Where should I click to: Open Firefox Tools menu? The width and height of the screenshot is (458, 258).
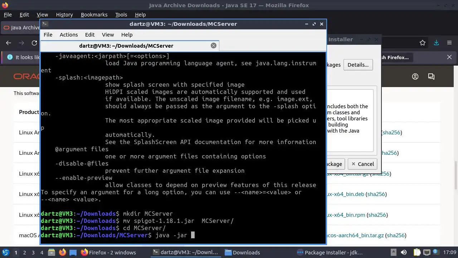(121, 15)
